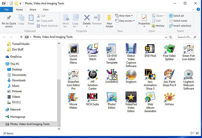The image size is (202, 138).
Task: Select Debut Video Capture Software icon
Action: point(131,49)
